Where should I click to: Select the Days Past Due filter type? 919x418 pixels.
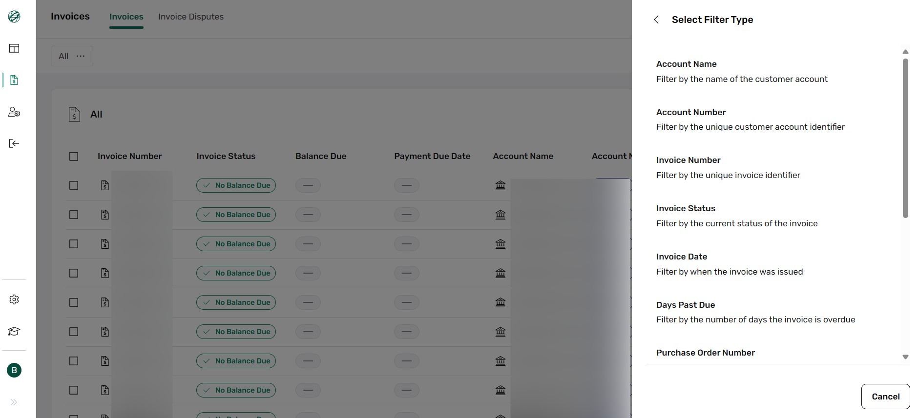point(773,312)
